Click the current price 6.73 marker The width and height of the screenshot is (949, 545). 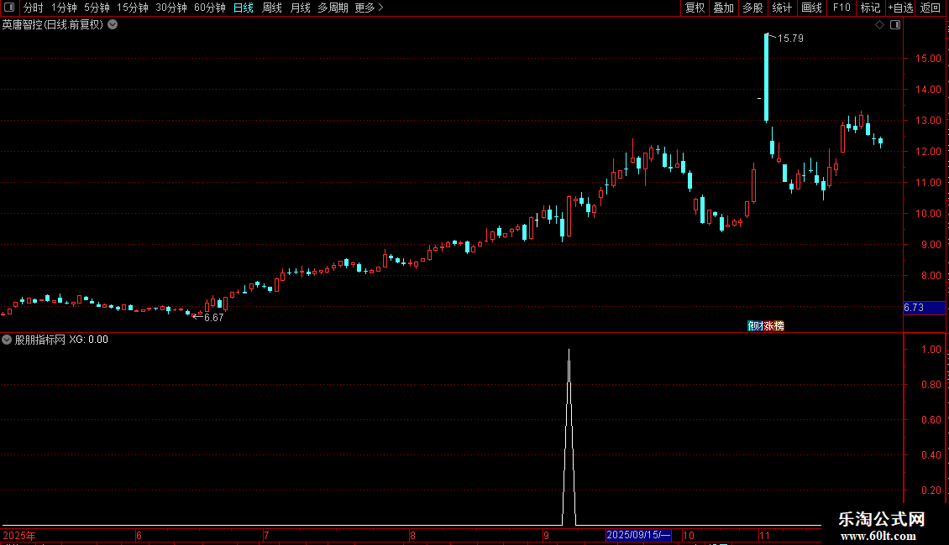coord(924,308)
